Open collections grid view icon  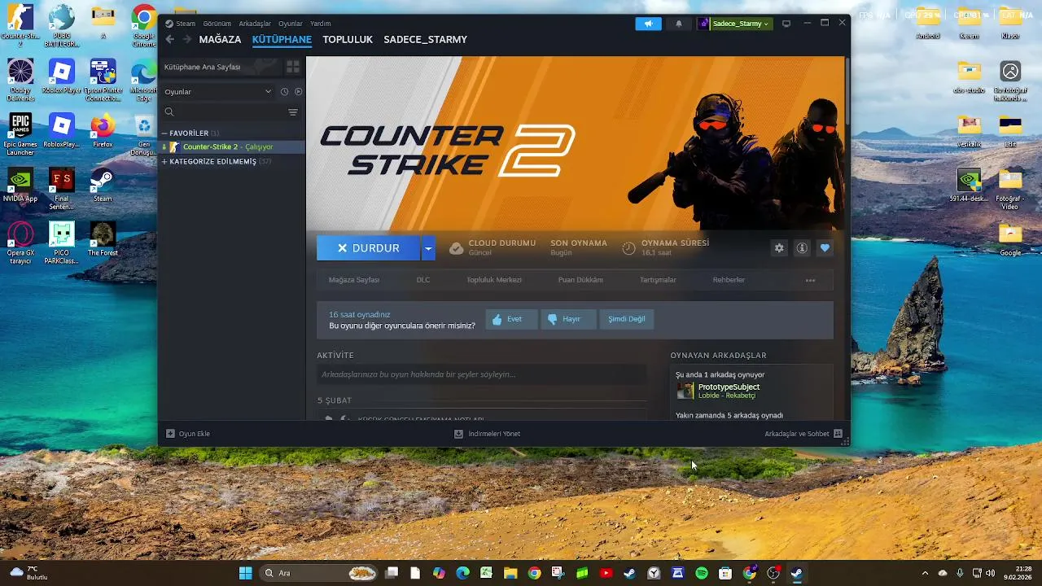point(293,67)
